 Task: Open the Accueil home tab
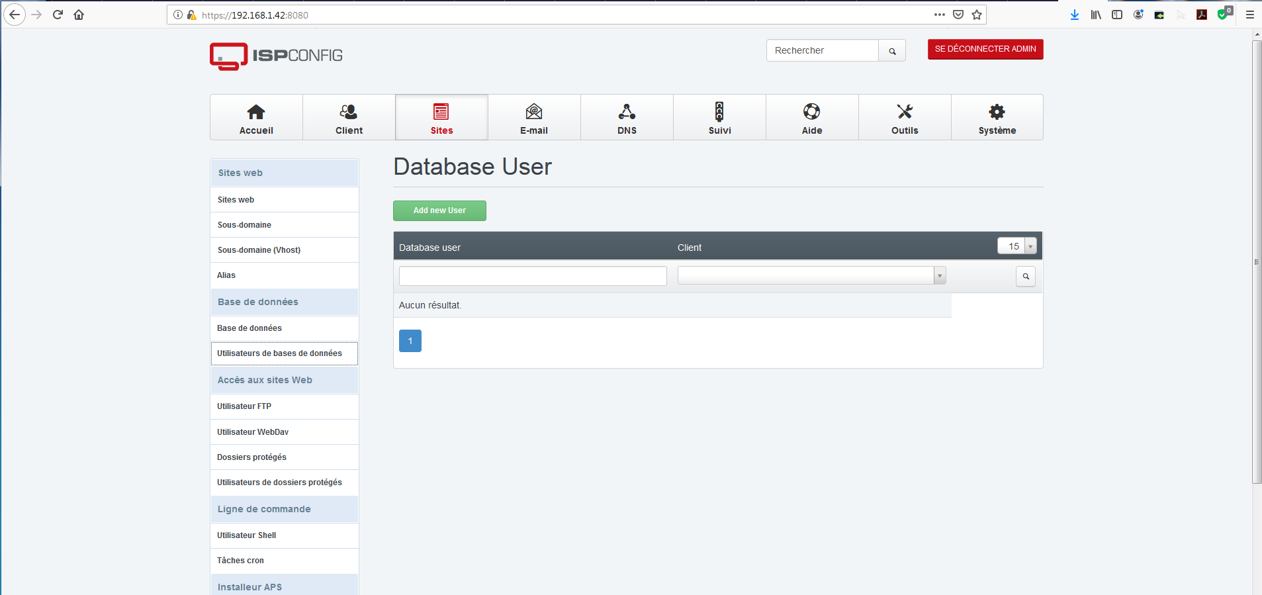(256, 117)
